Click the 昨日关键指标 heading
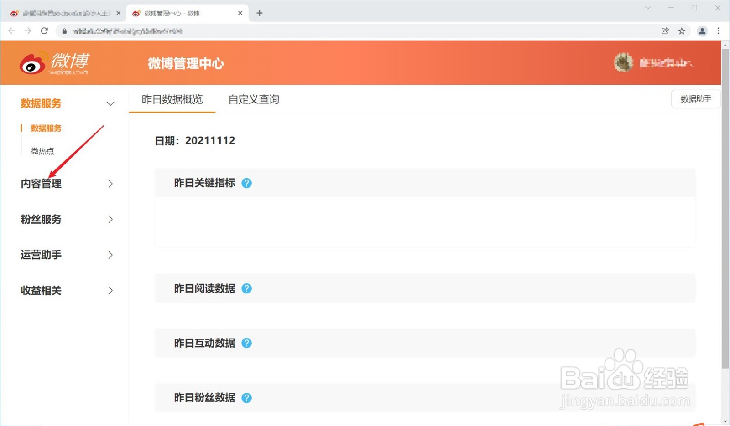Screen dimensions: 730x426 [204, 183]
